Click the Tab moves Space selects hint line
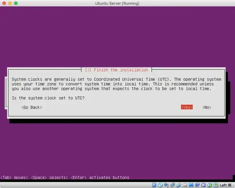The width and height of the screenshot is (235, 188). [64, 178]
